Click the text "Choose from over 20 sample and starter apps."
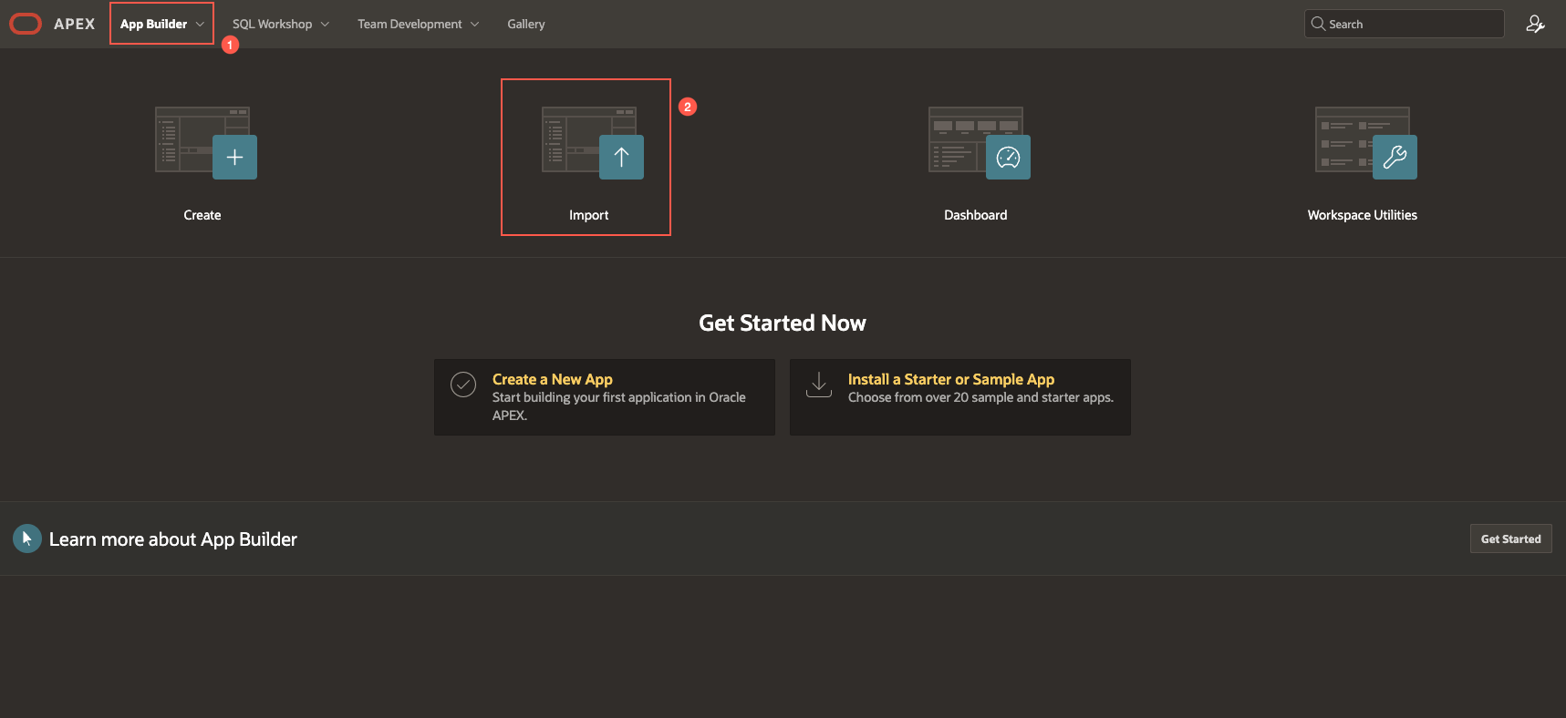Image resolution: width=1566 pixels, height=718 pixels. point(980,397)
